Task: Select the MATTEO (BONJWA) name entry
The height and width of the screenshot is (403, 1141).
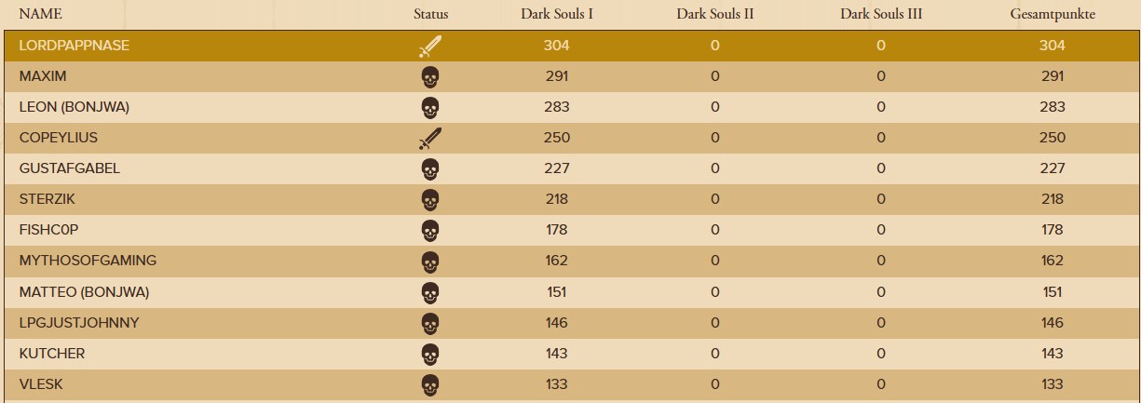Action: click(x=84, y=291)
